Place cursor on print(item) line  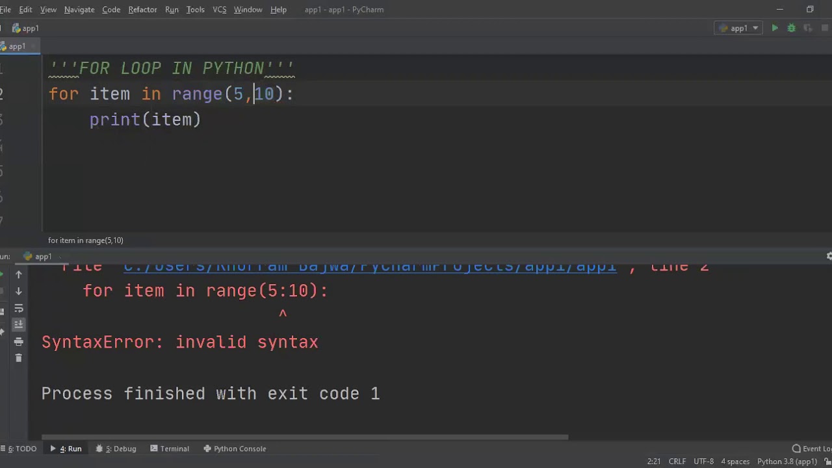point(145,120)
